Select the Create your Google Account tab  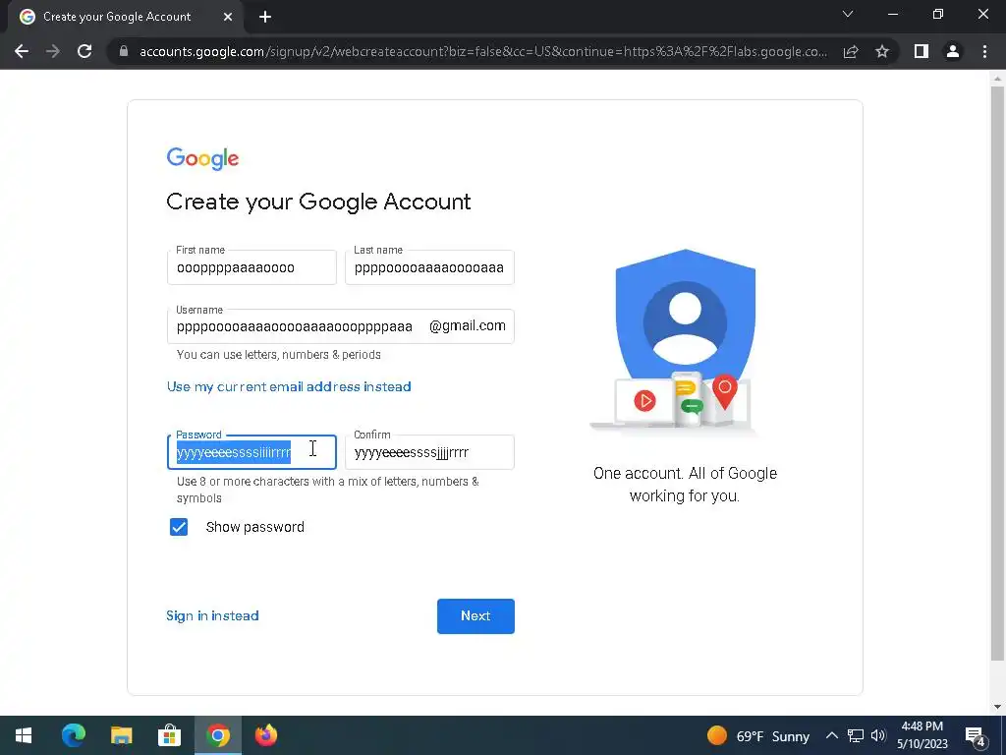(x=125, y=17)
